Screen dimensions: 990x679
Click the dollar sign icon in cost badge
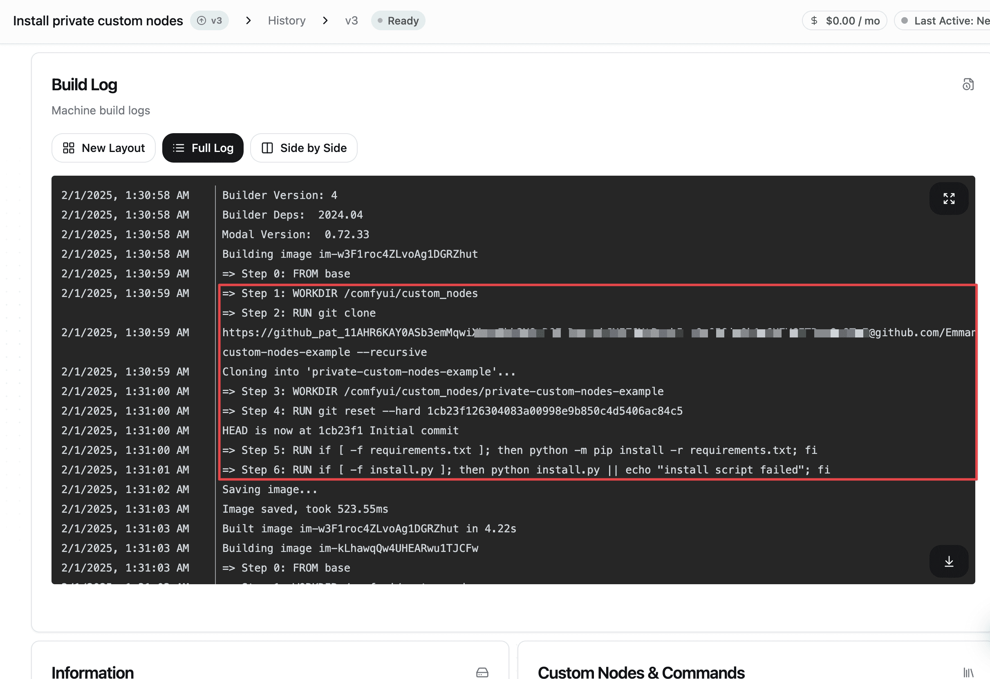[x=814, y=20]
